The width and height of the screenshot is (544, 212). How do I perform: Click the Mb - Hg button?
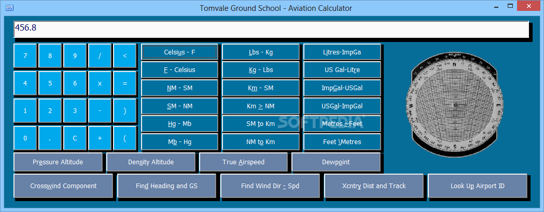[180, 142]
